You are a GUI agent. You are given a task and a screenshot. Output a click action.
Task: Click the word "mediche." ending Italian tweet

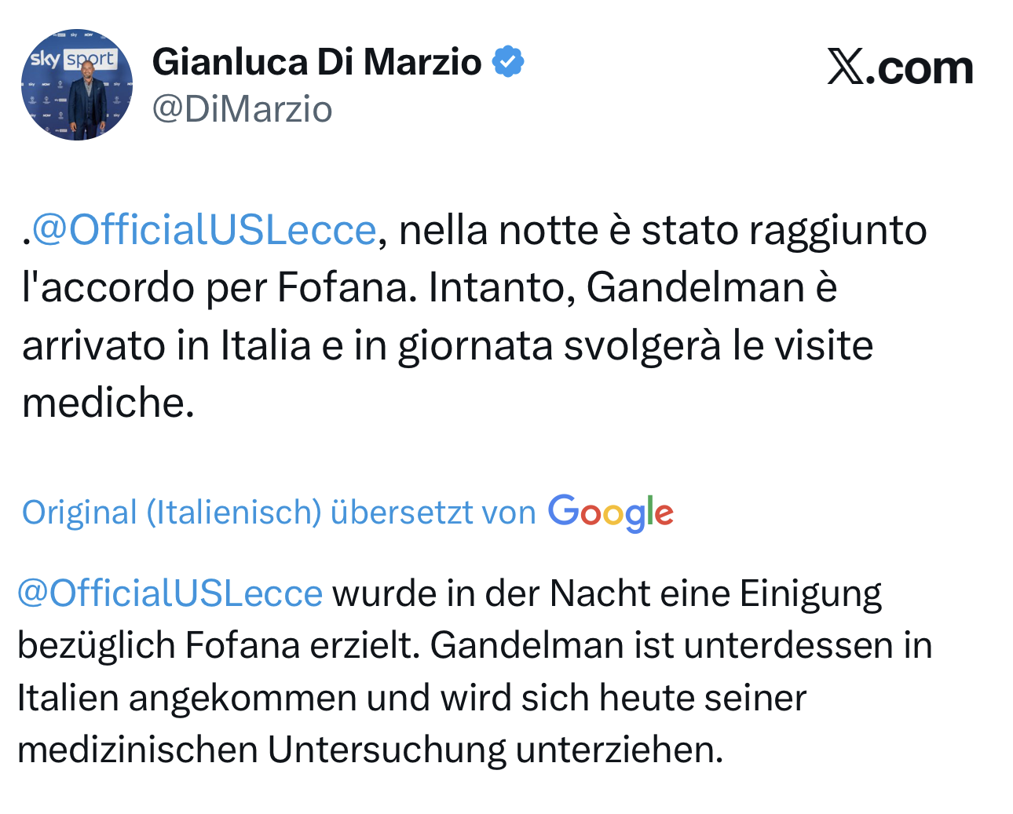108,403
